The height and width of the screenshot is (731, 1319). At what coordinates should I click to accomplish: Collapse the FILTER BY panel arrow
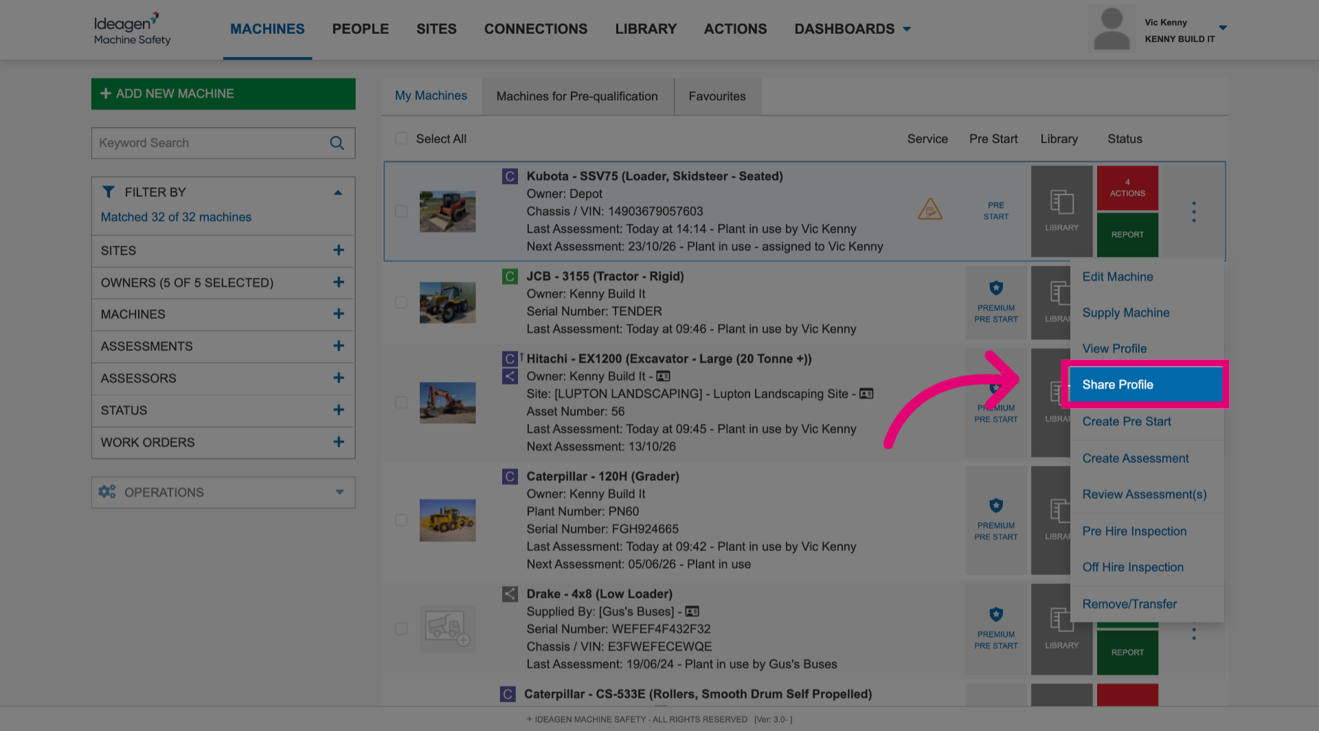click(x=338, y=192)
